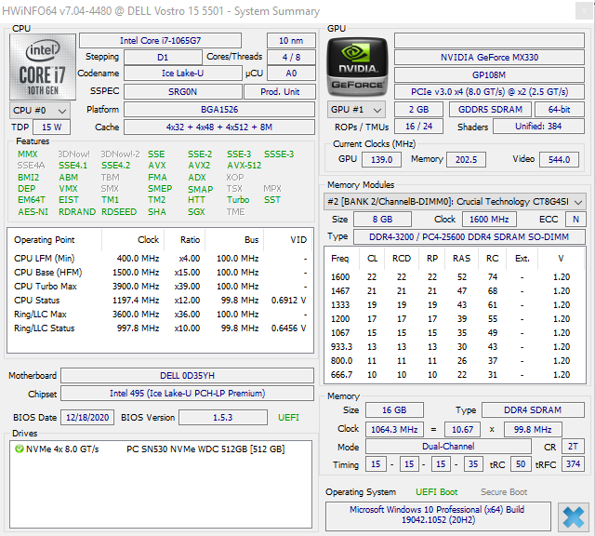Image resolution: width=595 pixels, height=536 pixels.
Task: Click the Windows 10 Professional OS field
Action: pos(438,516)
